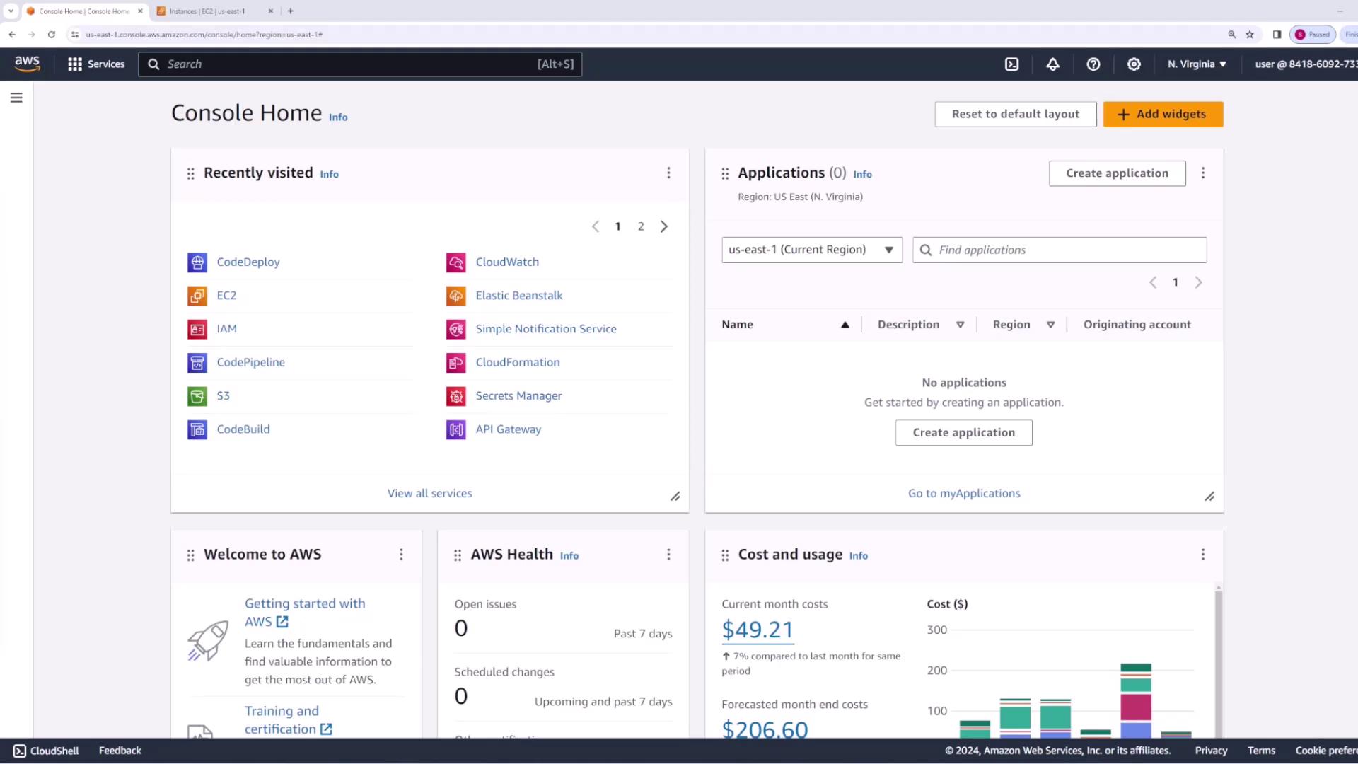Click the Add widgets button

click(x=1163, y=114)
